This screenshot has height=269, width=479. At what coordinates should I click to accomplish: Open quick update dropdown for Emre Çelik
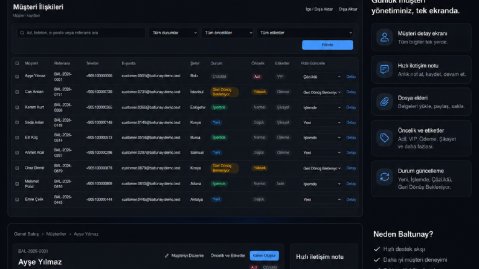click(321, 200)
